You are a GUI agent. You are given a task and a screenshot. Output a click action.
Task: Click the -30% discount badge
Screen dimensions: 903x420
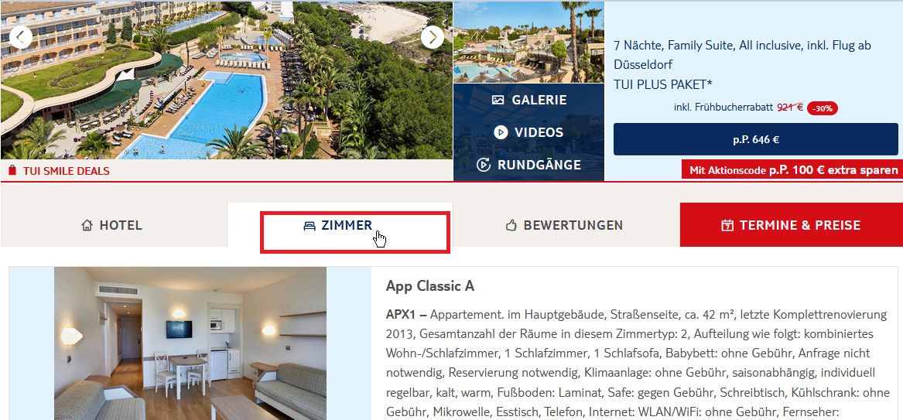coord(823,108)
